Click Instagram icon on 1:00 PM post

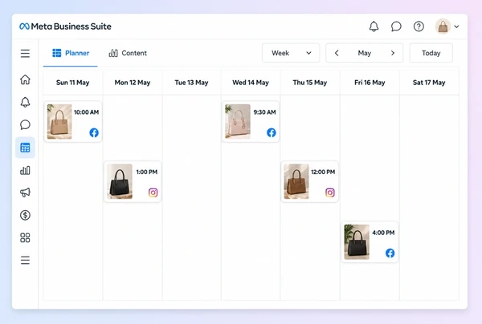tap(153, 192)
